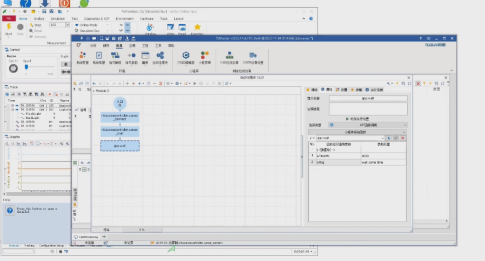Open the 分析 menu in TSMaster
Viewport: 485px width, 261px height.
pos(93,45)
